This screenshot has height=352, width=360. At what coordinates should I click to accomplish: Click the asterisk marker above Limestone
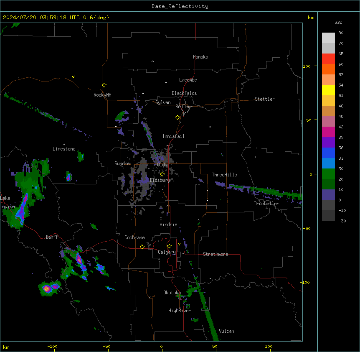(x=64, y=144)
